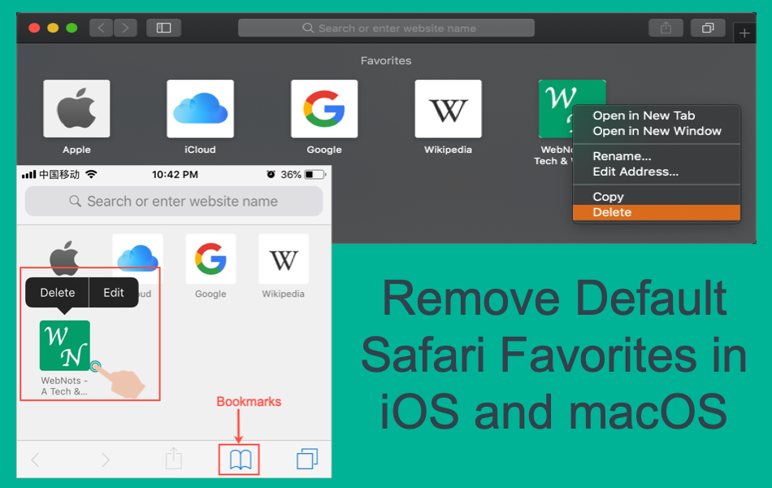Tap the Google favorite icon on iOS

210,259
